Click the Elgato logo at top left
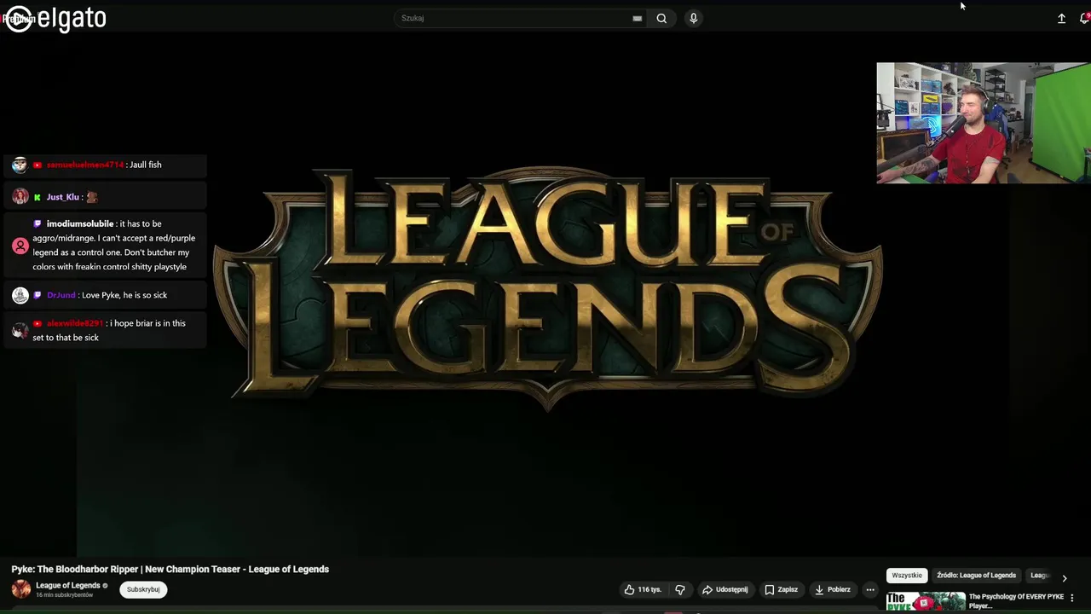 (x=55, y=18)
